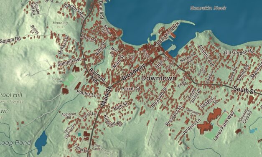Click the Pleasant Rd label
The image size is (262, 157).
click(182, 82)
